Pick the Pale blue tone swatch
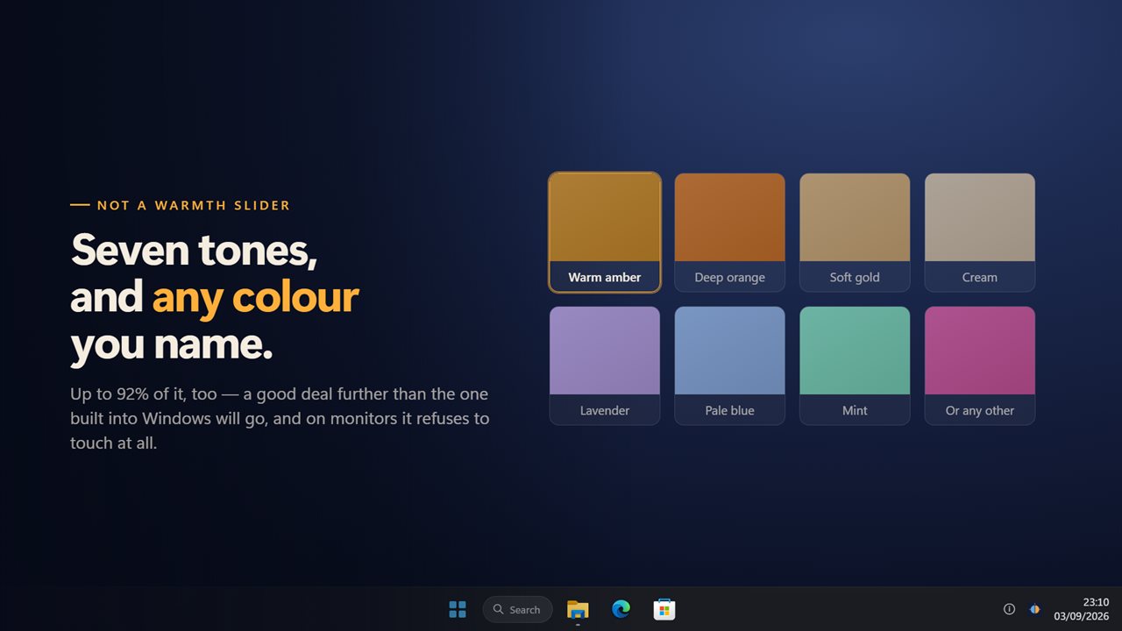Screen dimensions: 1122x631 [x=729, y=365]
